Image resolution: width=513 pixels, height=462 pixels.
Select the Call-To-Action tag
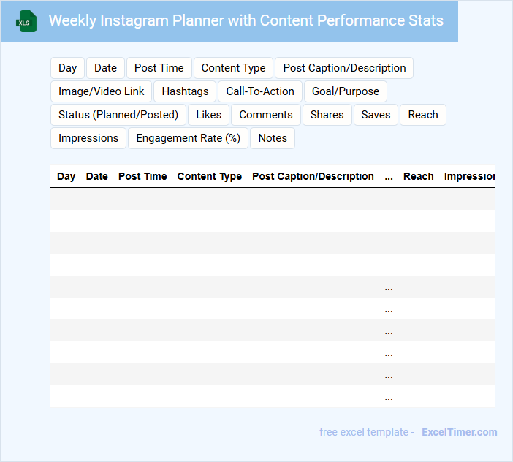point(260,91)
